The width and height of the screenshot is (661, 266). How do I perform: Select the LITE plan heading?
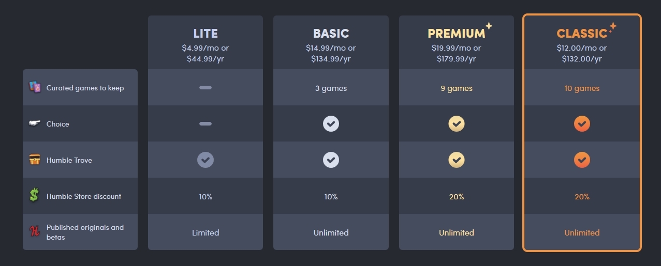[x=205, y=34]
